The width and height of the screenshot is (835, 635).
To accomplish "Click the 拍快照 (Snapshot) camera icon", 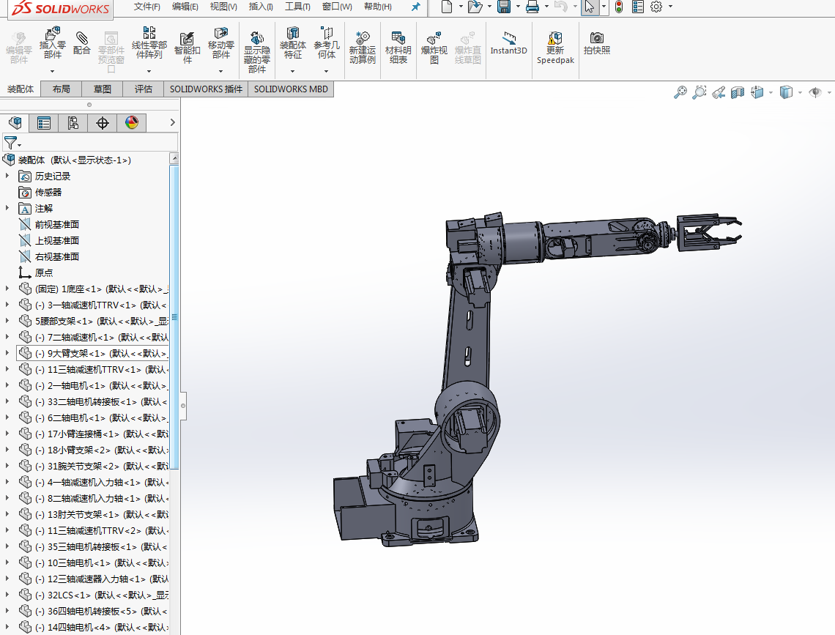I will 597,38.
